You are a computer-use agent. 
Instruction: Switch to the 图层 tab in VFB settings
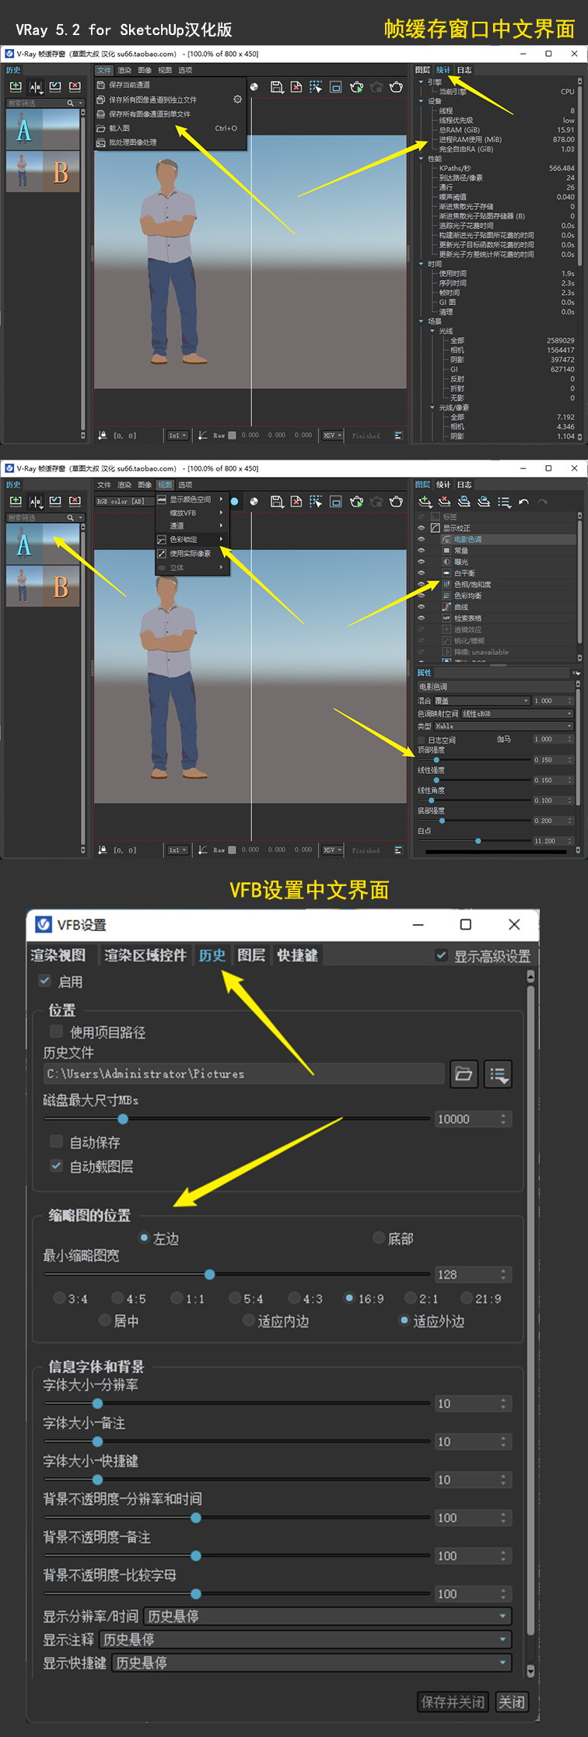251,955
